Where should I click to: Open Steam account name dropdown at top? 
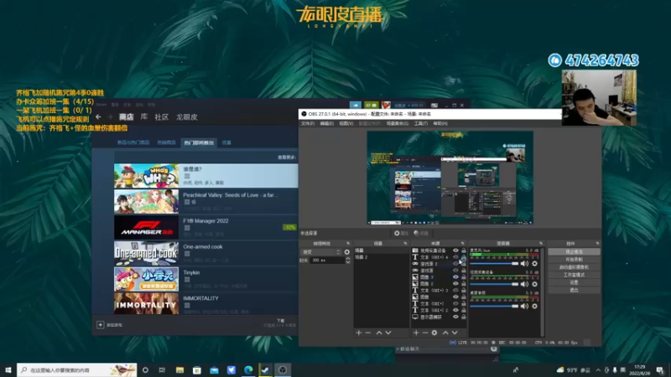coord(408,105)
